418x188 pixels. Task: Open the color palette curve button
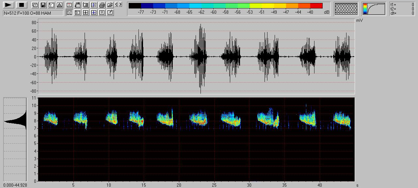pos(374,9)
